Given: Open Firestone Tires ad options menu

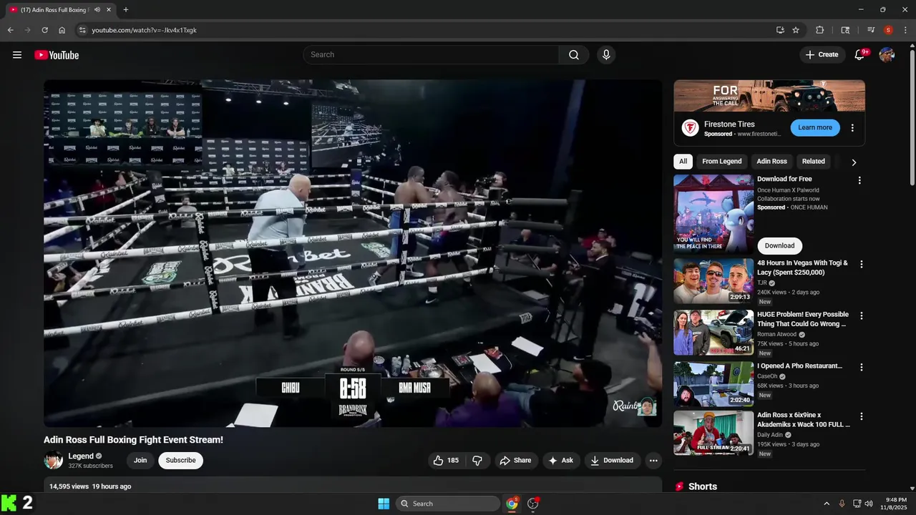Looking at the screenshot, I should click(852, 128).
